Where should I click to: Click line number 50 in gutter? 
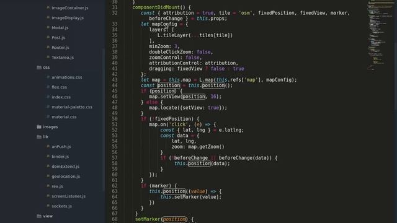[115, 119]
